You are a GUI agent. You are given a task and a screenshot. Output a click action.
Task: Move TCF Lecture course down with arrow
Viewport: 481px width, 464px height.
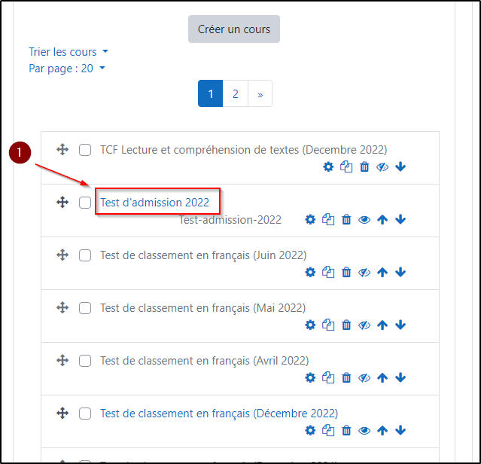(400, 167)
